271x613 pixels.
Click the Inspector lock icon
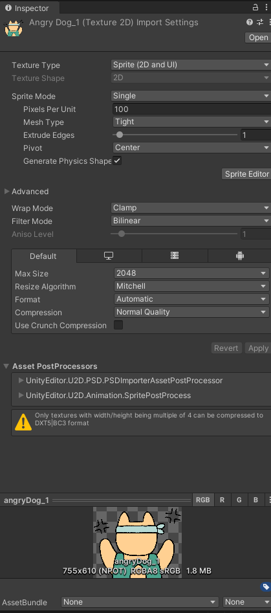(255, 7)
